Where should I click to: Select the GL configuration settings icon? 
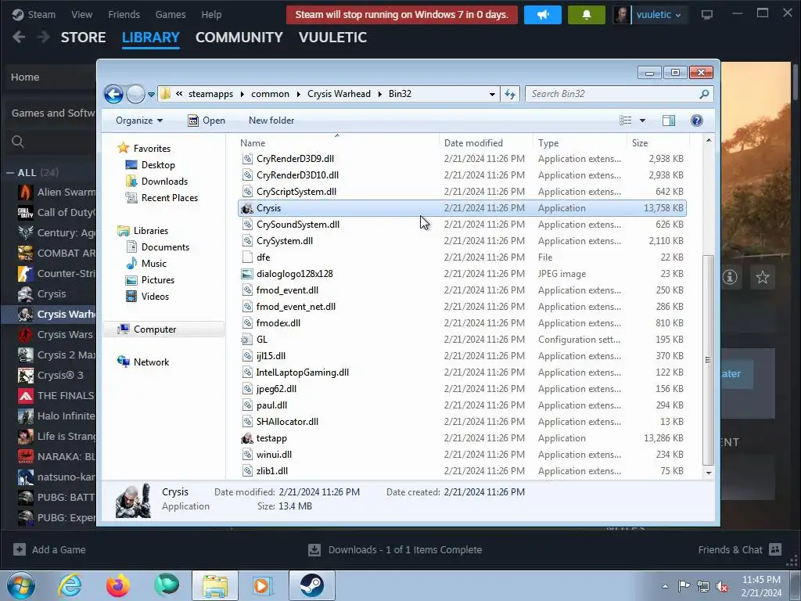click(x=247, y=340)
